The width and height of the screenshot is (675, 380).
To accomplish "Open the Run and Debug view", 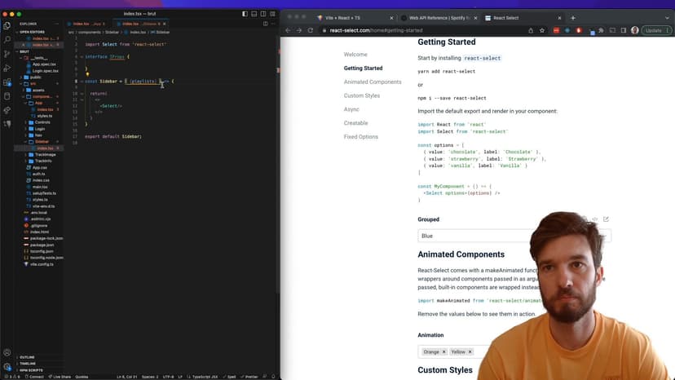I will (7, 67).
